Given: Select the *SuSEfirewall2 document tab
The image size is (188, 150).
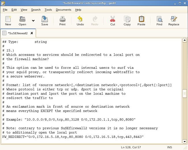Looking at the screenshot, I should 18,33.
